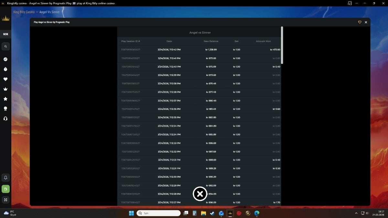Close game history with round X button
This screenshot has height=218, width=388.
point(200,194)
